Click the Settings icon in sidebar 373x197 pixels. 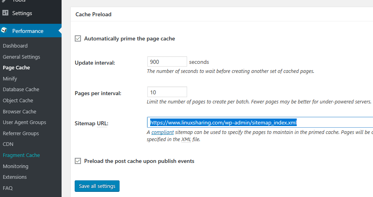tap(5, 13)
